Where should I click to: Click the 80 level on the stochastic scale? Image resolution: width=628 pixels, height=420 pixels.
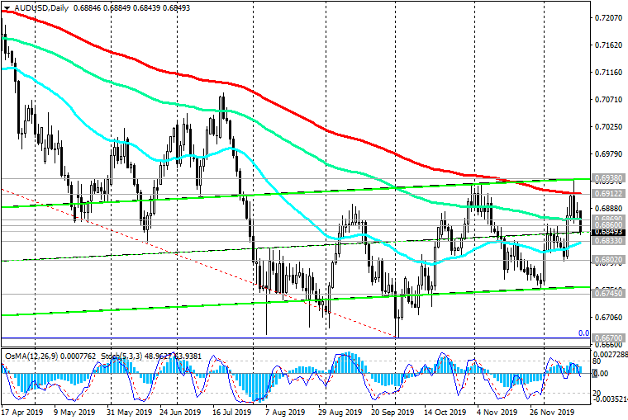[597, 361]
